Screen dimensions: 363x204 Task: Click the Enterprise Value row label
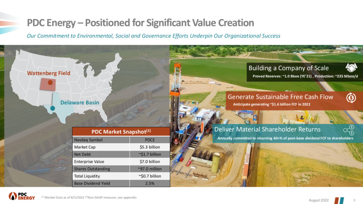pos(89,161)
